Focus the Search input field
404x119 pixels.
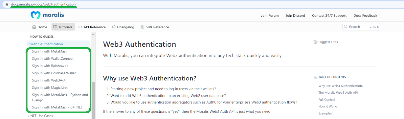(x=361, y=27)
